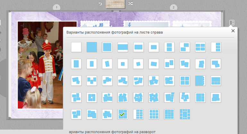
Task: Click page number 1 marker
Action: click(56, 7)
